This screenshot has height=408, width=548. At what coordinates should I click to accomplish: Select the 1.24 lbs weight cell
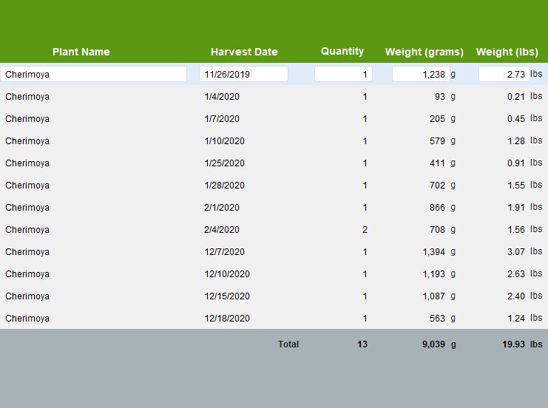(516, 319)
